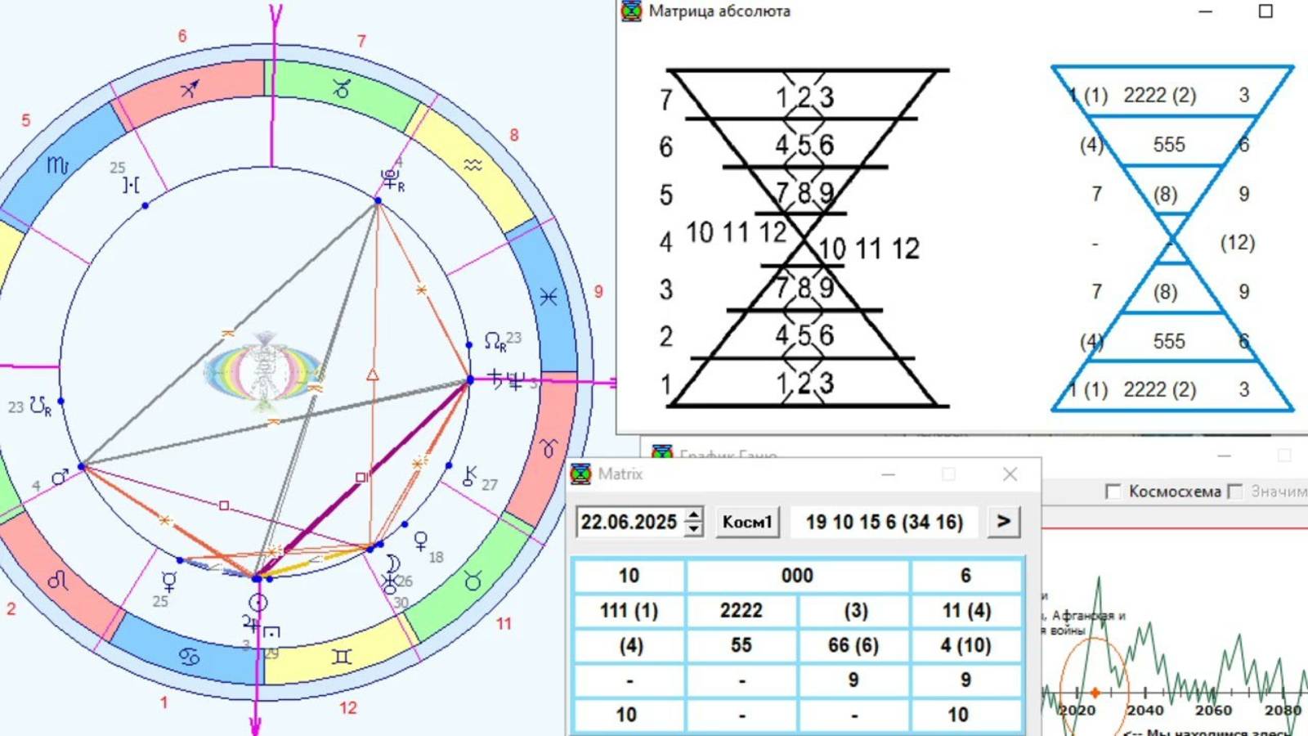
Task: Maximize the Матрица абсолюта window
Action: coord(1265,11)
